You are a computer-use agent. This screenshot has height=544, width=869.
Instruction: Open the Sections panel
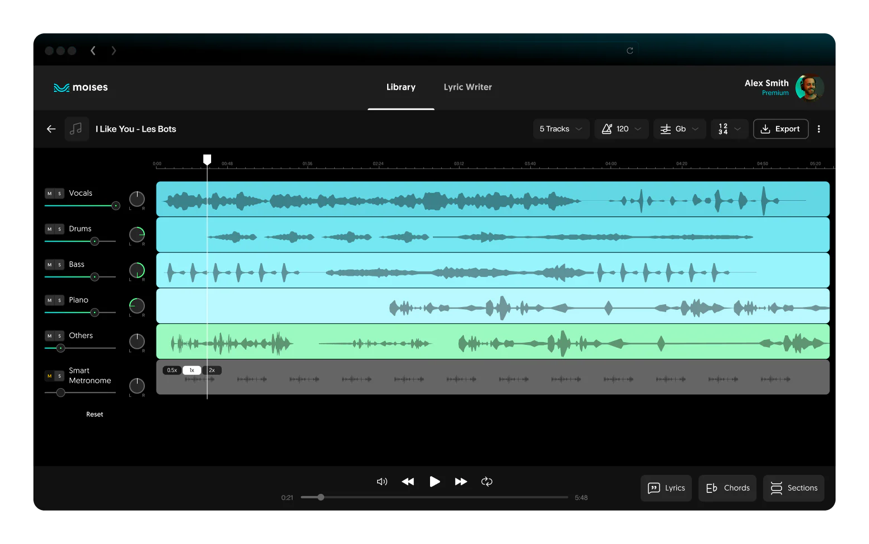coord(794,488)
